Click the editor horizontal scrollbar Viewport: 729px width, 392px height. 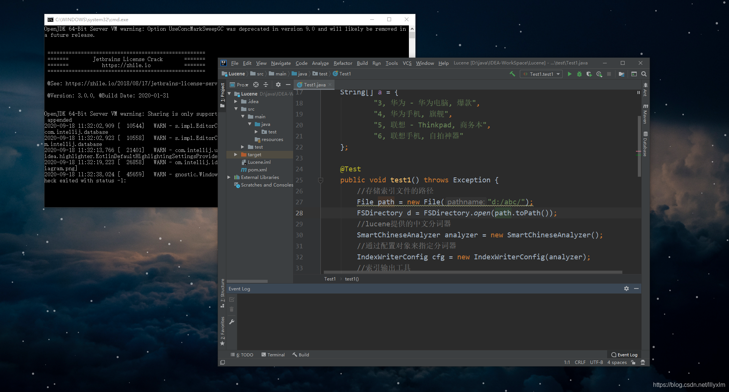coord(473,272)
